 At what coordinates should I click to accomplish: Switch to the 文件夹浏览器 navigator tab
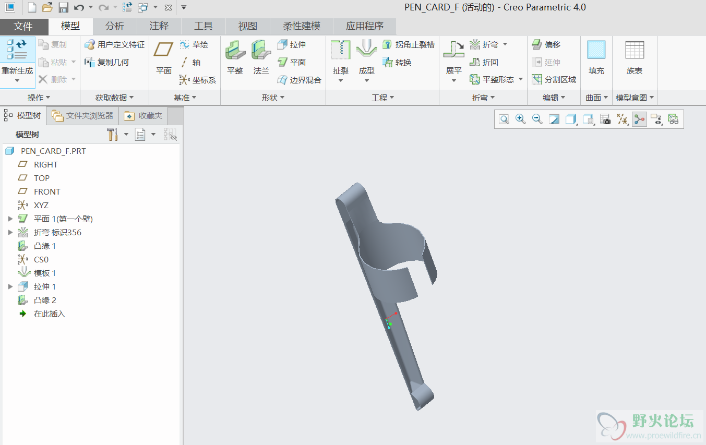point(82,116)
